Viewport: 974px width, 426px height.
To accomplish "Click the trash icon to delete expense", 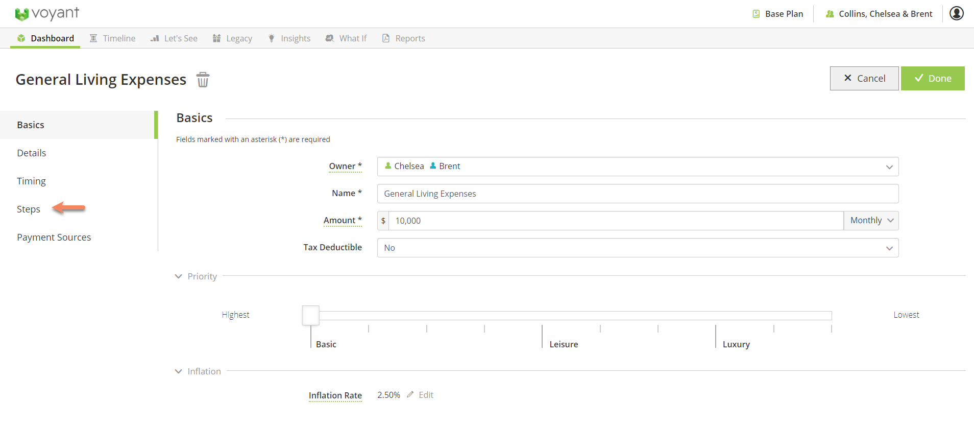I will [203, 80].
